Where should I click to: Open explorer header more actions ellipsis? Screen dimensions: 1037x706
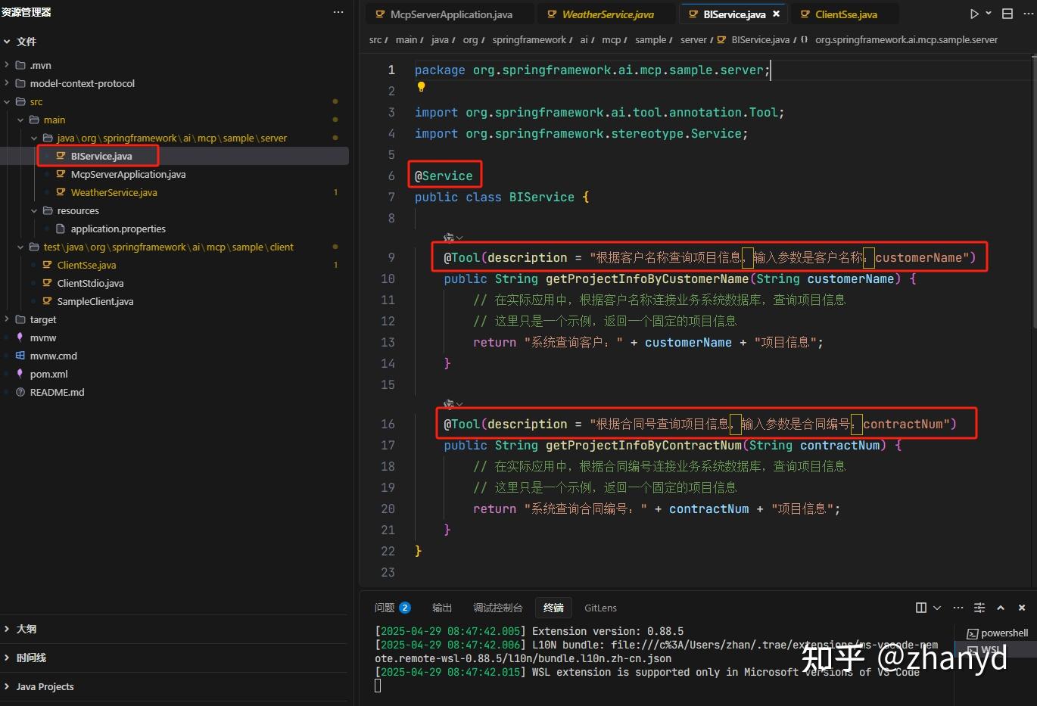pyautogui.click(x=338, y=12)
